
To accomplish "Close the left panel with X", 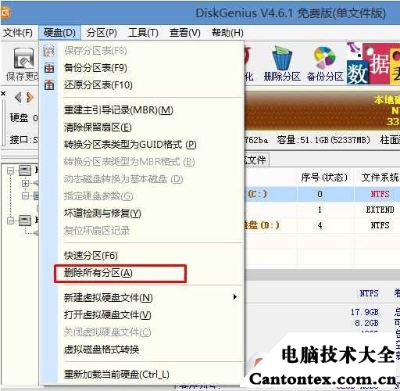I will click(3, 93).
